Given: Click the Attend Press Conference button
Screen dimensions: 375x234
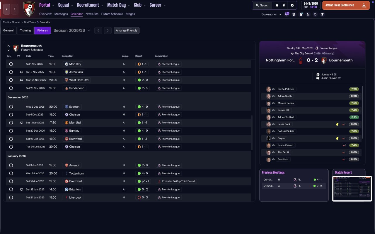Looking at the screenshot, I should click(346, 5).
